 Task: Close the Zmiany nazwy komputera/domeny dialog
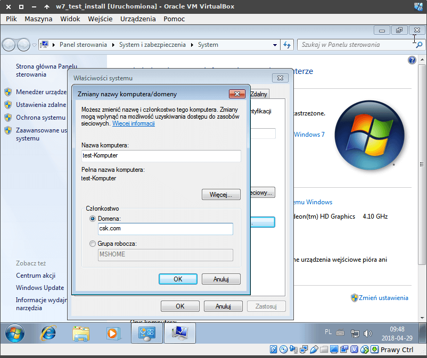(237, 94)
